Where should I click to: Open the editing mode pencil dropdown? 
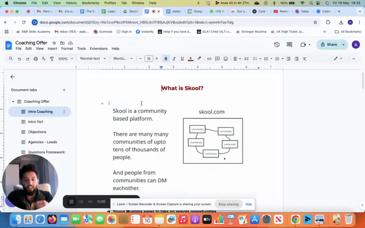tap(338, 59)
